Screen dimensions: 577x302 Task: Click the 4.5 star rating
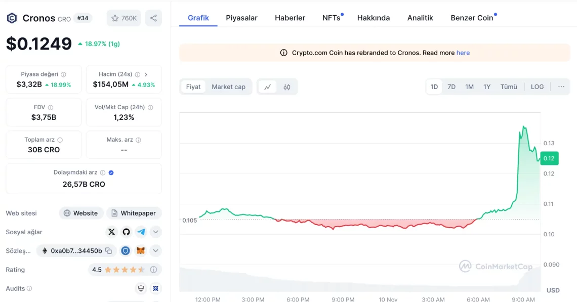click(118, 270)
